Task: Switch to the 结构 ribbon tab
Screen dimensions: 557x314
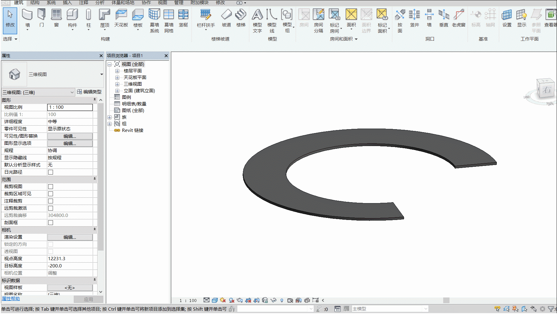Action: [x=35, y=3]
